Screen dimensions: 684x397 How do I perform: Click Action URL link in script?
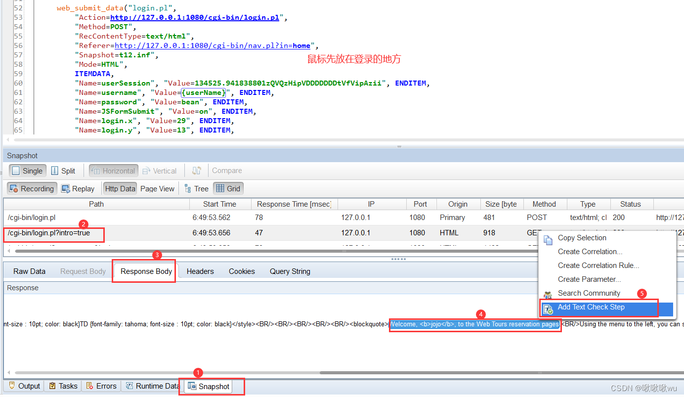pos(196,17)
